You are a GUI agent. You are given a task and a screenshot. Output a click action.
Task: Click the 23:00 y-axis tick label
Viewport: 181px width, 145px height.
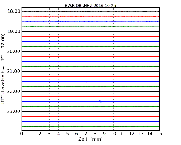click(x=14, y=112)
